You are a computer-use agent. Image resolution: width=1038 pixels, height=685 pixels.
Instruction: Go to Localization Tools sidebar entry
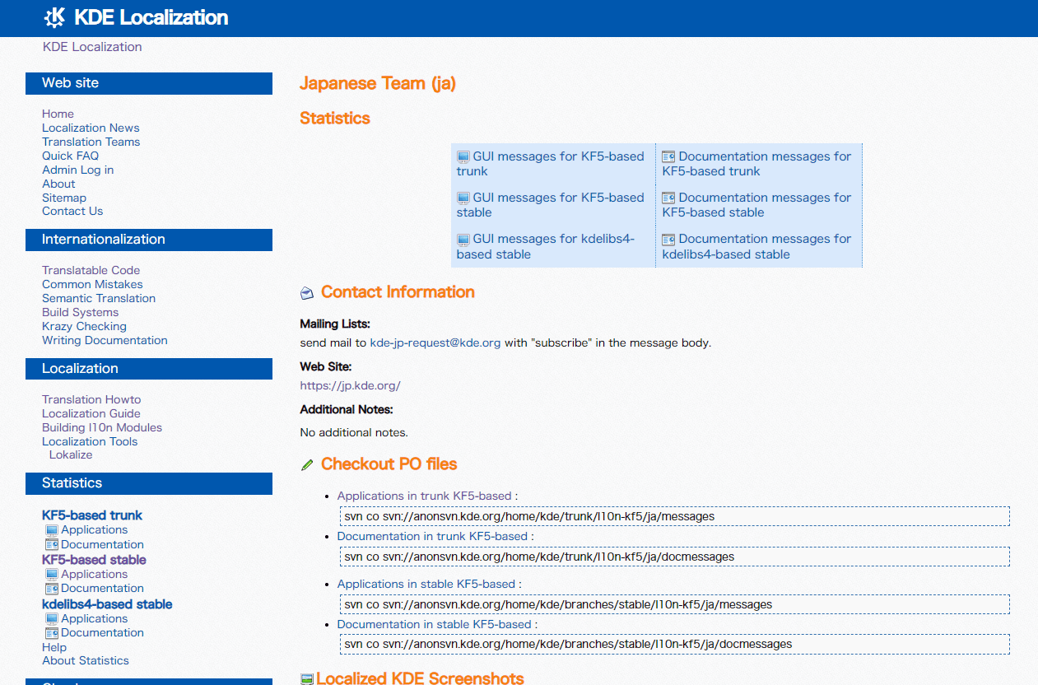point(90,441)
